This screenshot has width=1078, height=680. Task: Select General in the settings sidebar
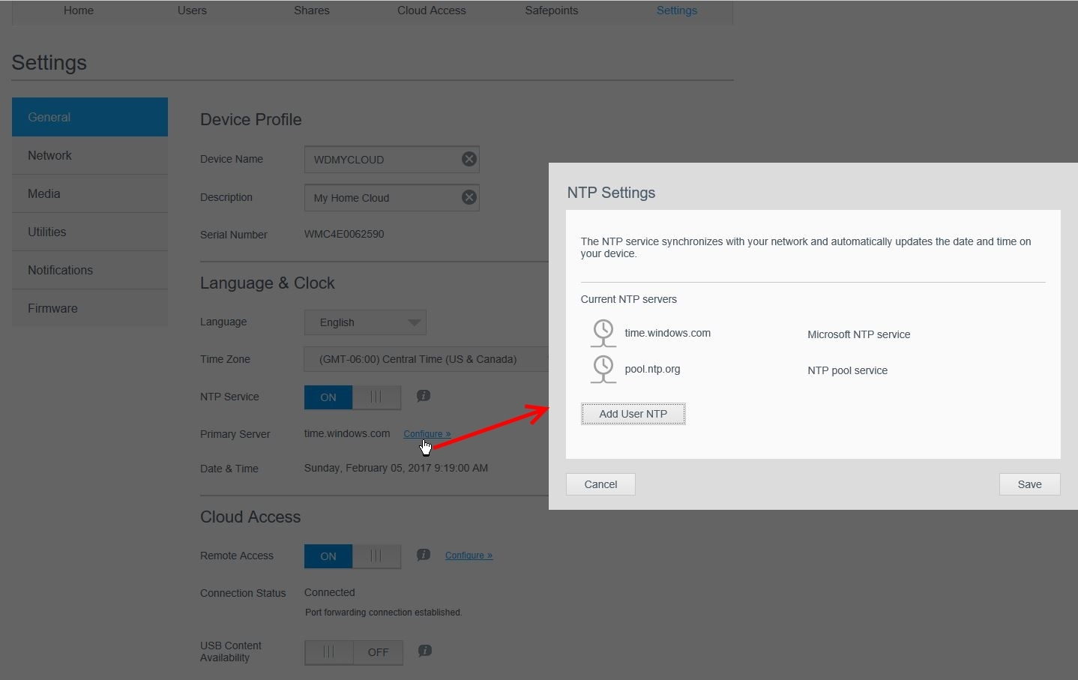90,117
